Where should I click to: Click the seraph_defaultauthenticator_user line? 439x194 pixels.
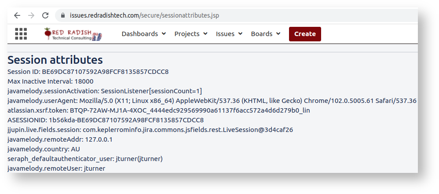coord(86,159)
